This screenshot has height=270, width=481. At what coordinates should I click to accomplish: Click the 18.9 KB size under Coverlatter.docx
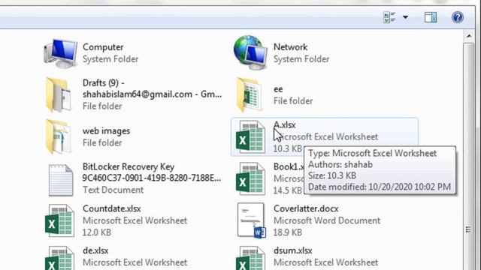coord(288,232)
